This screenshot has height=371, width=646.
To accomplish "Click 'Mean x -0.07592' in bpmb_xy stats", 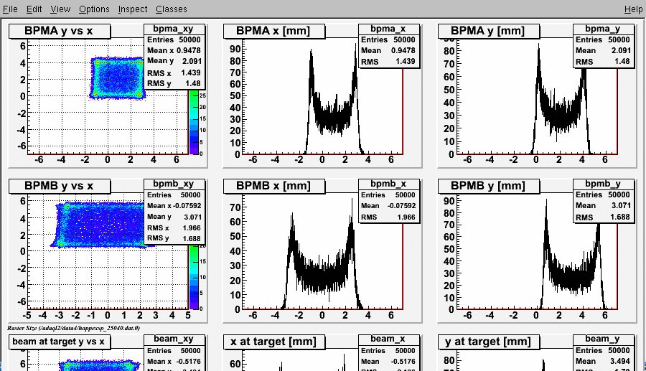I will coord(174,205).
